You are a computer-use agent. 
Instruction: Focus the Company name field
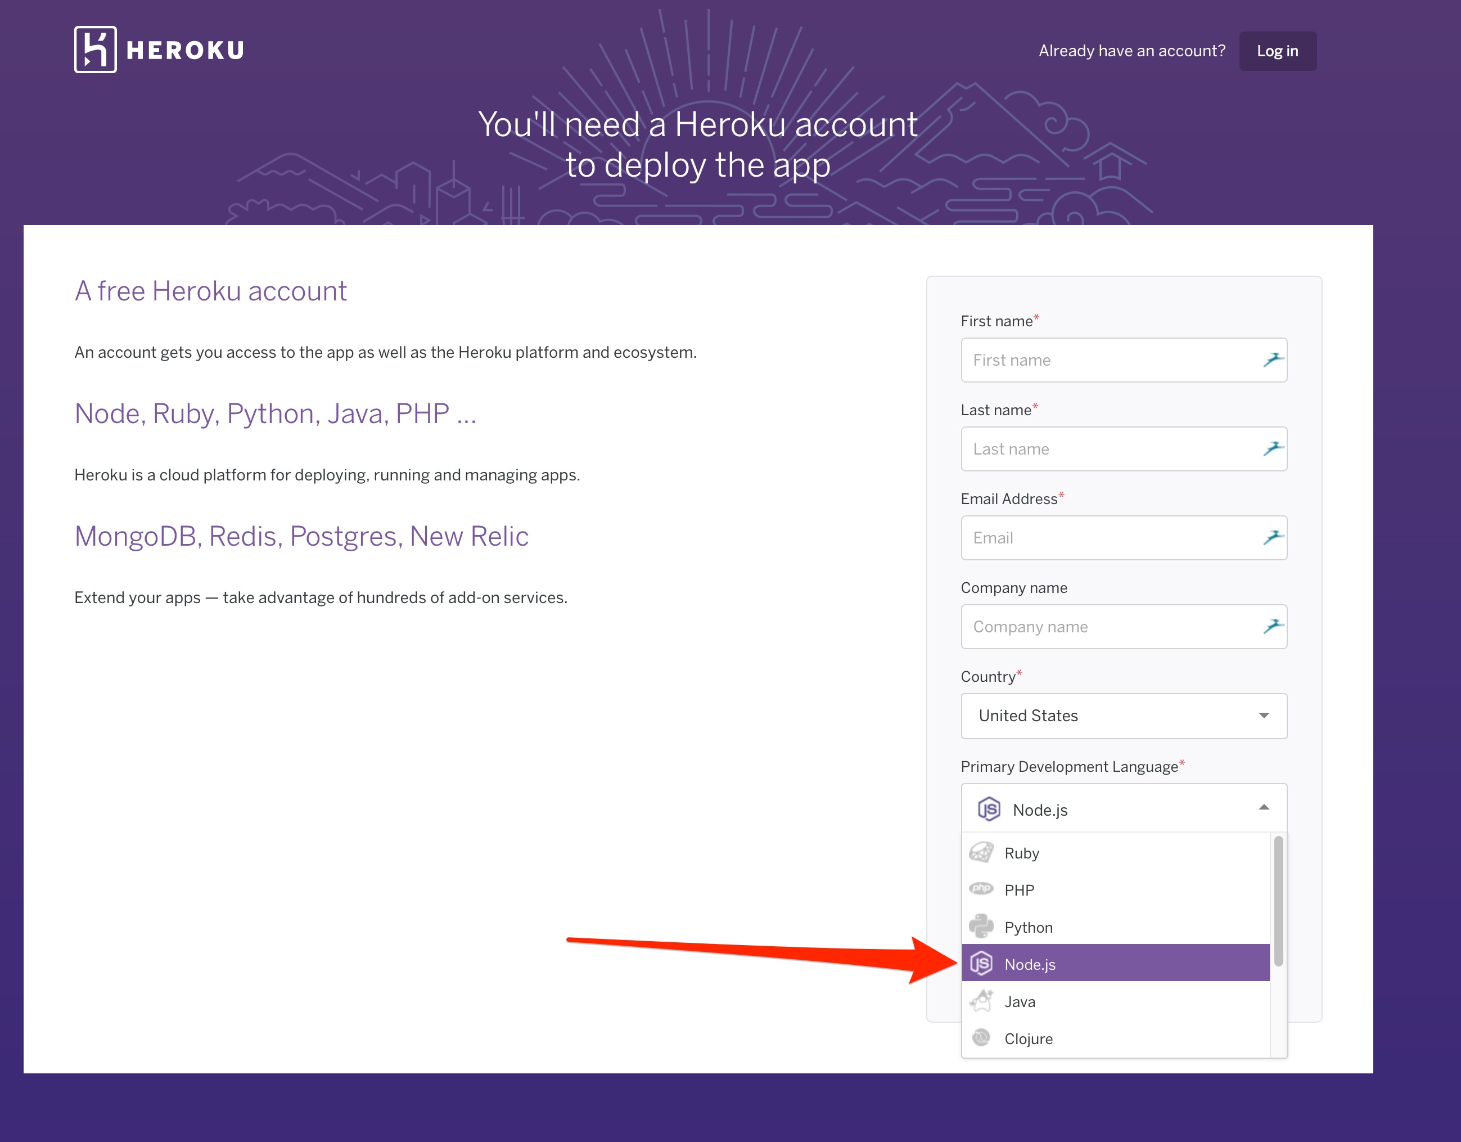point(1111,627)
